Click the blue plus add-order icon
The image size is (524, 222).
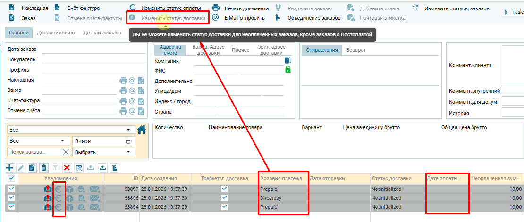[9, 167]
